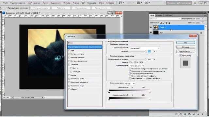Click the Photoshop document Ps icon
Screen dimensions: 209x117
[x=4, y=13]
